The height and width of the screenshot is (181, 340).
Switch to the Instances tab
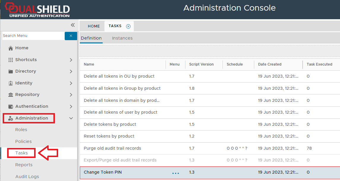[122, 38]
